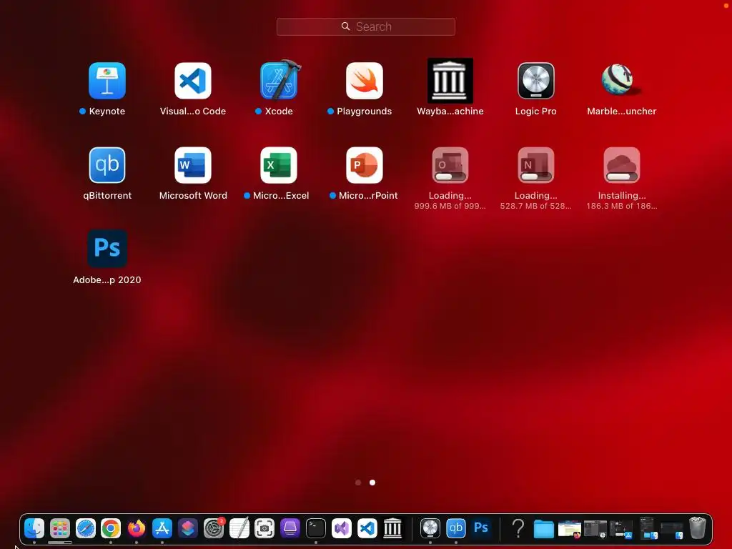Click the question mark icon in Dock
This screenshot has width=732, height=549.
click(x=518, y=528)
